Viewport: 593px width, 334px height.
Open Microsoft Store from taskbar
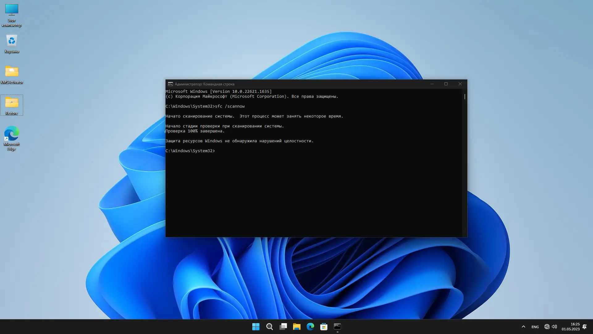[324, 327]
